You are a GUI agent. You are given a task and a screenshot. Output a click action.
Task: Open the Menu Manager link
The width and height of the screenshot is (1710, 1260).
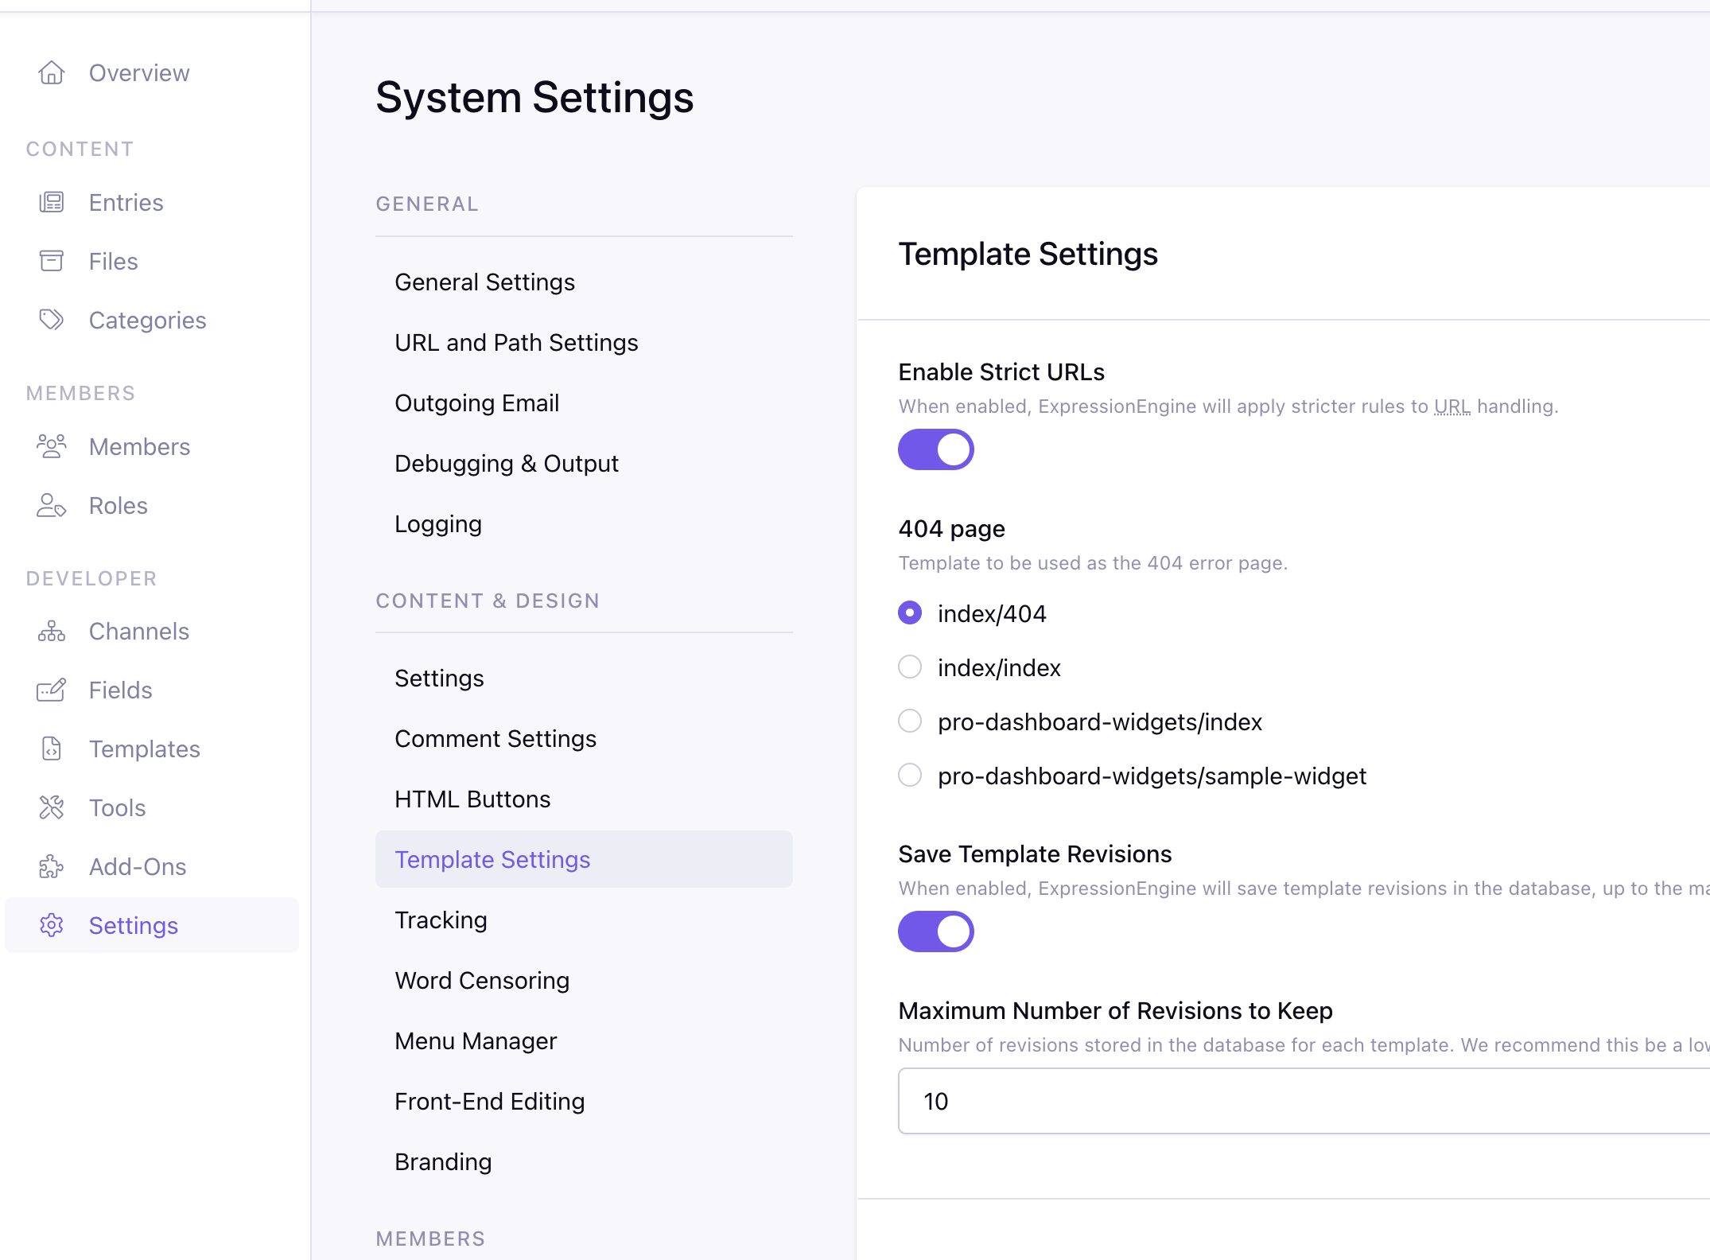coord(476,1040)
